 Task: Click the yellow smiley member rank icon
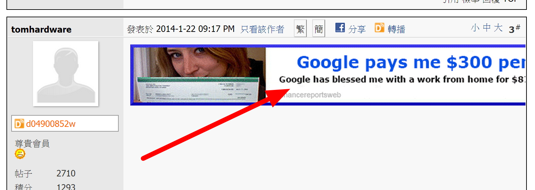pyautogui.click(x=20, y=154)
